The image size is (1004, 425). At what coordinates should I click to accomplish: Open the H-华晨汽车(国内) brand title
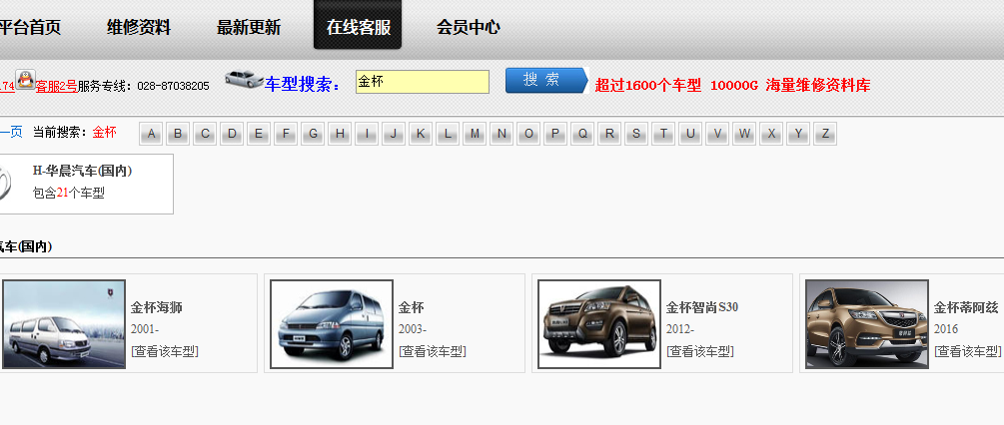click(83, 172)
